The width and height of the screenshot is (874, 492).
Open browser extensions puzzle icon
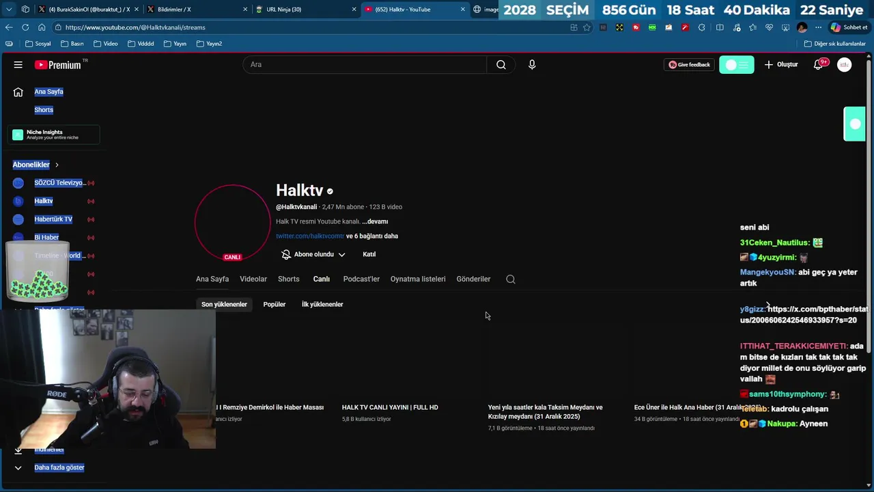(701, 27)
